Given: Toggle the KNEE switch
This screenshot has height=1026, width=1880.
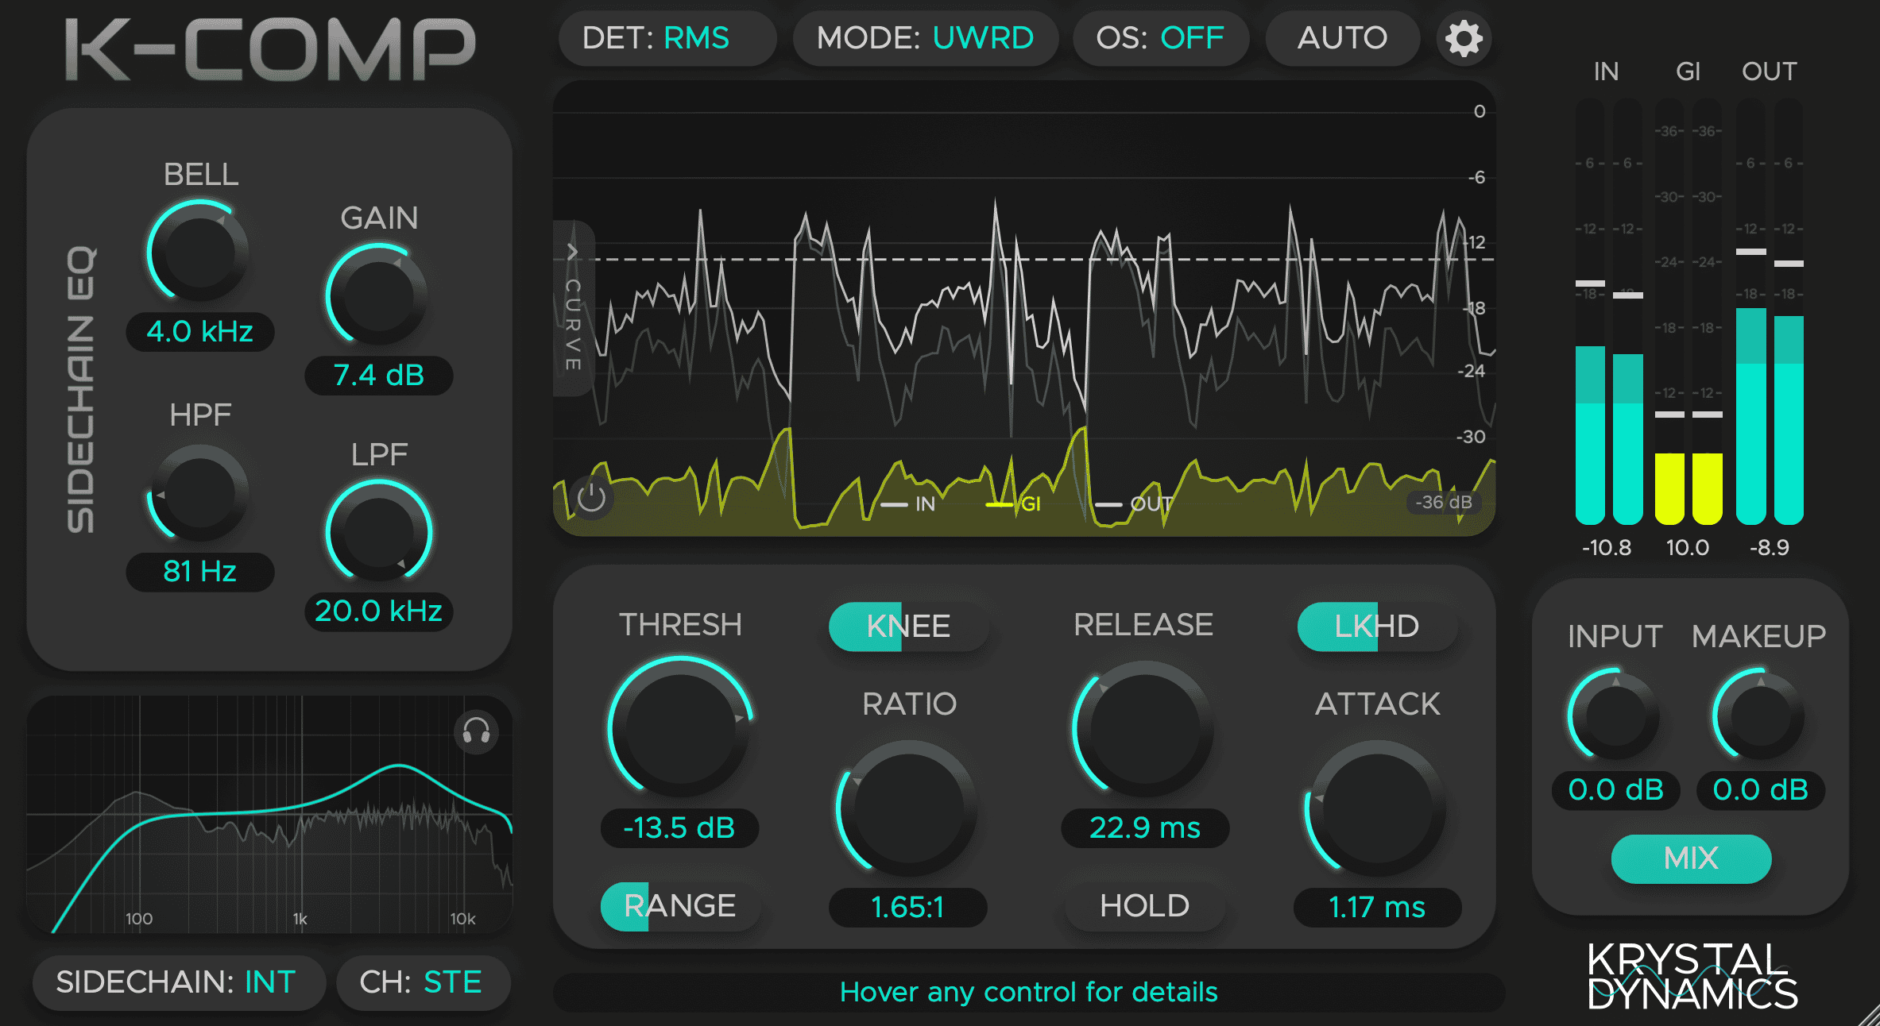Looking at the screenshot, I should pos(907,627).
